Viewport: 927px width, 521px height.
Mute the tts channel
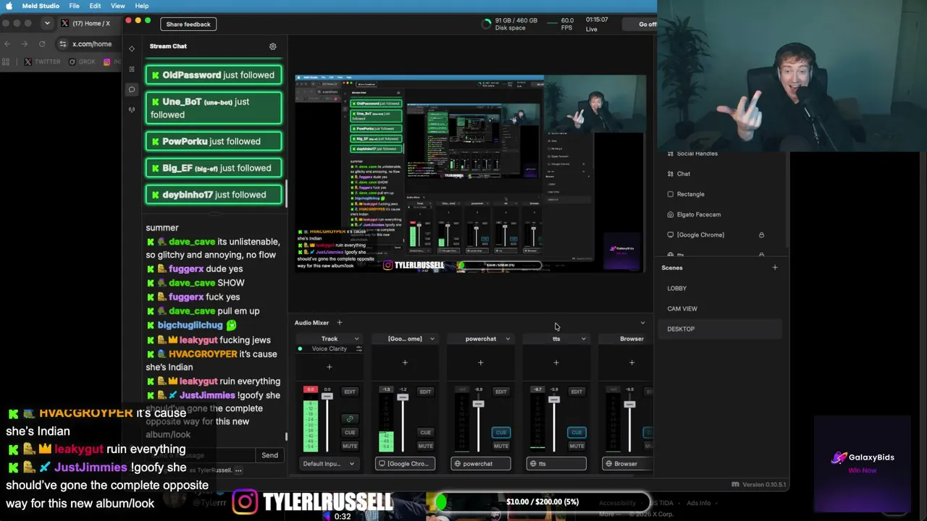point(576,446)
